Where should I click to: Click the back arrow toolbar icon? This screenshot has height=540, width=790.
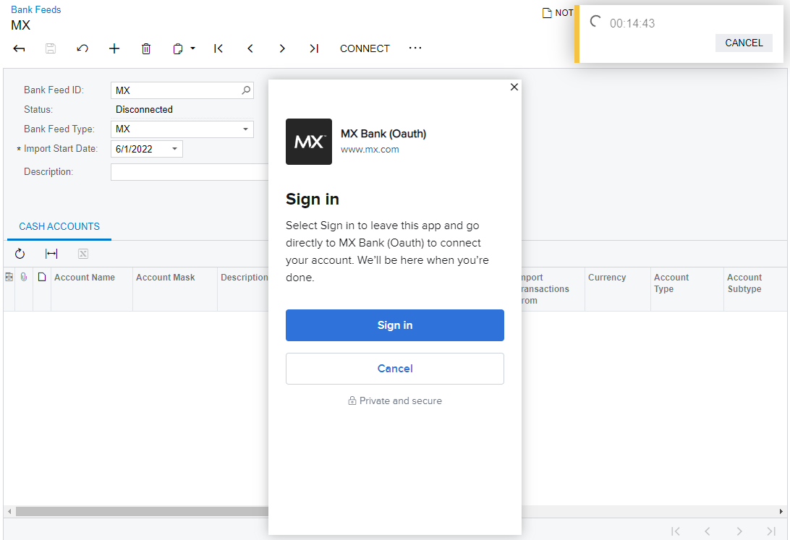[x=19, y=48]
